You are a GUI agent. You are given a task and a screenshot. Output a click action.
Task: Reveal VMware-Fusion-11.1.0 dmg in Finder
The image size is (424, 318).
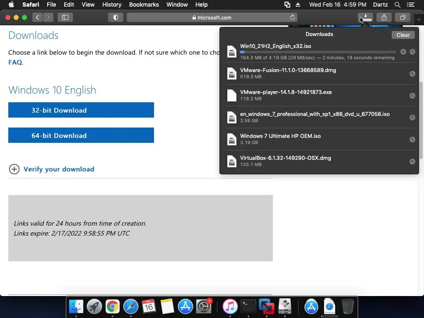point(412,74)
